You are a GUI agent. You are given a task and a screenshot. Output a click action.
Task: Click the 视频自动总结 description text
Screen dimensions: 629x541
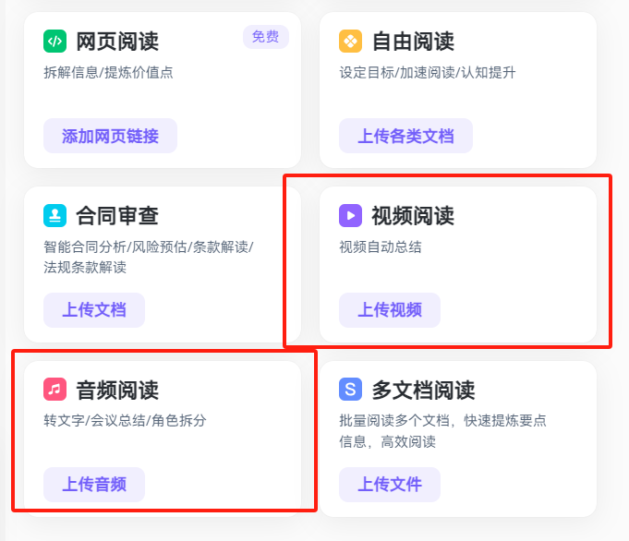(381, 247)
